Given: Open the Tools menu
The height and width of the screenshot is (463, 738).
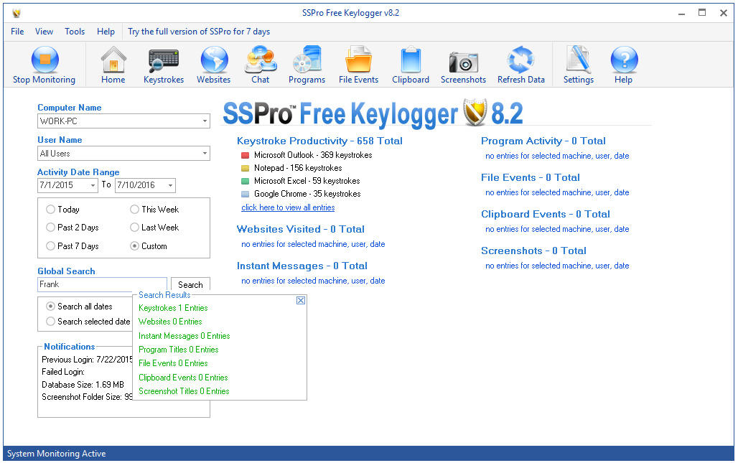Looking at the screenshot, I should pyautogui.click(x=75, y=32).
